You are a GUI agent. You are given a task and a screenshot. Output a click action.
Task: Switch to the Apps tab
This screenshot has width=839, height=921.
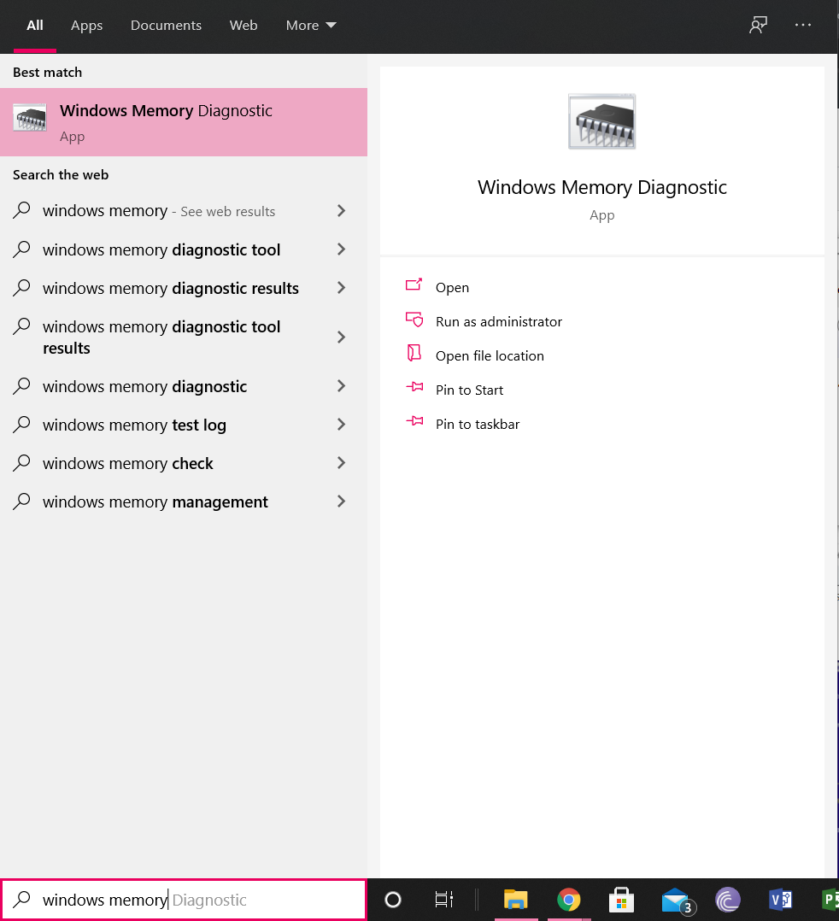click(x=86, y=25)
